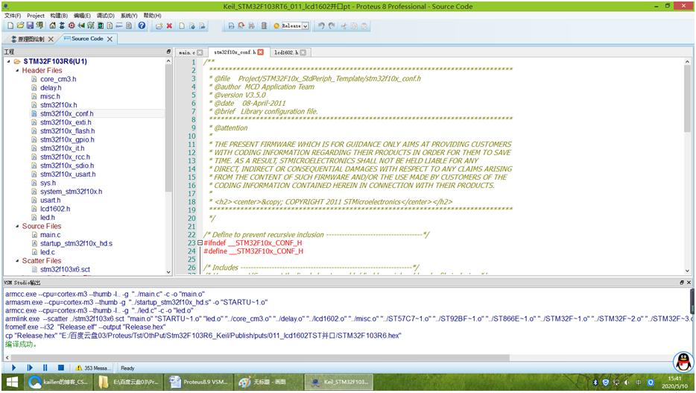The width and height of the screenshot is (696, 393).
Task: Close the VSM Studio output panel
Action: click(689, 283)
